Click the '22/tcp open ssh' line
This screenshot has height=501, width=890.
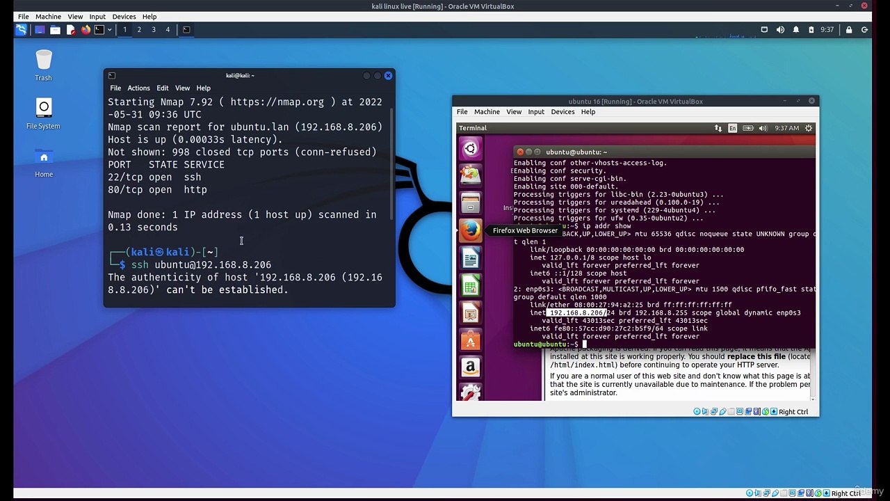point(154,177)
